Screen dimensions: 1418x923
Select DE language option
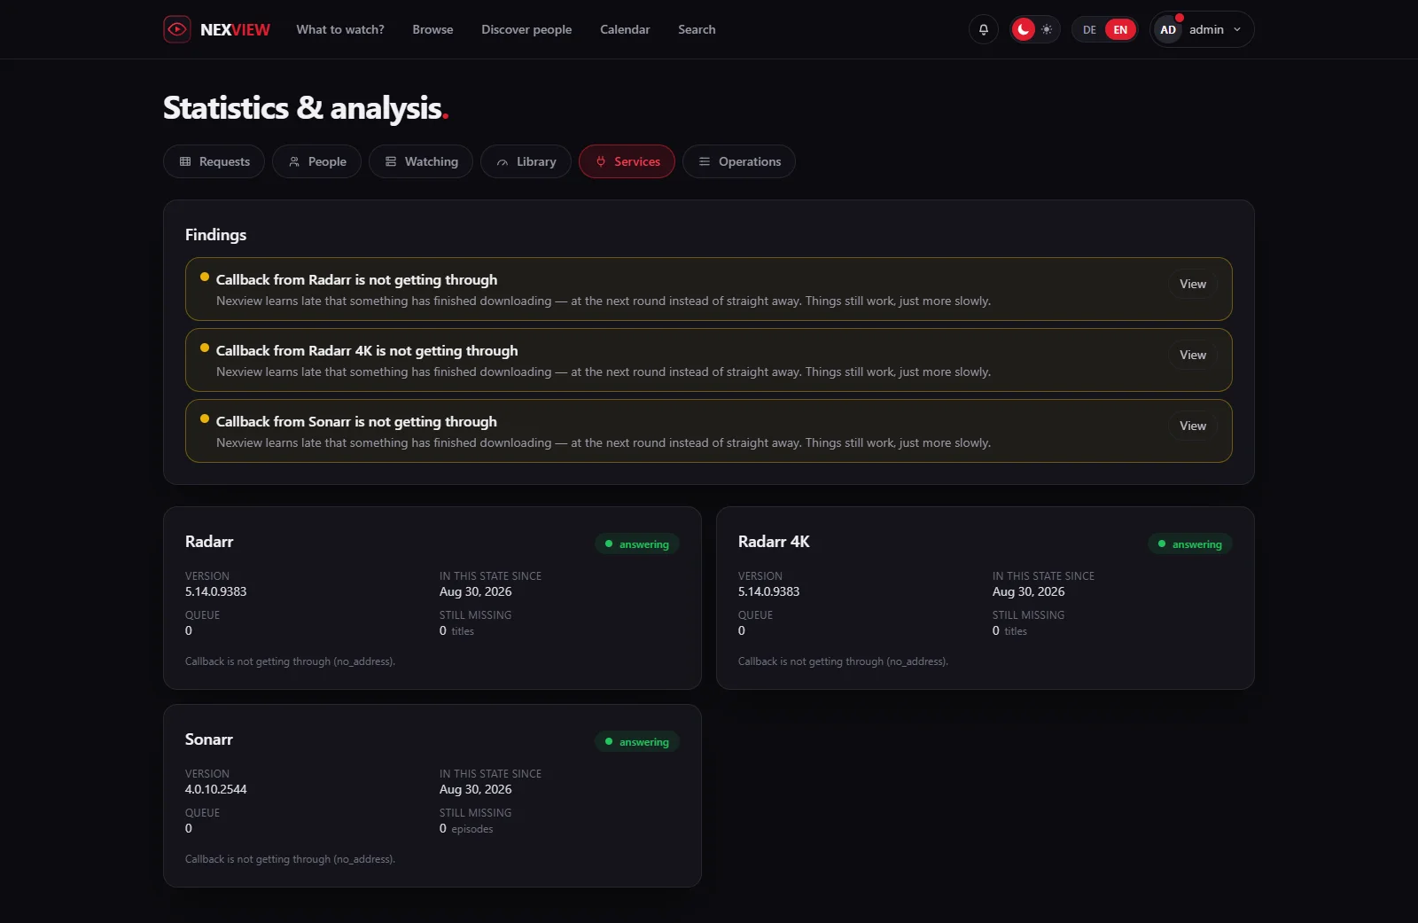tap(1089, 29)
